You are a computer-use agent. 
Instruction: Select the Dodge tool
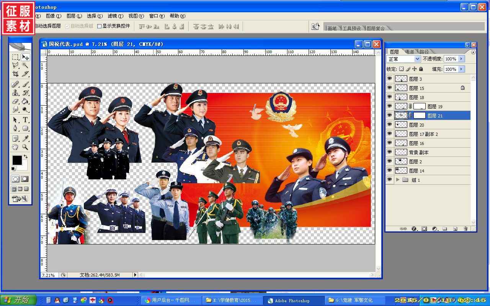point(25,109)
